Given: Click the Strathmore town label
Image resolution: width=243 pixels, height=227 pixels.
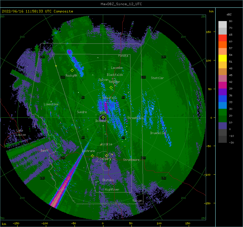Looking at the screenshot, I should click(x=131, y=160).
